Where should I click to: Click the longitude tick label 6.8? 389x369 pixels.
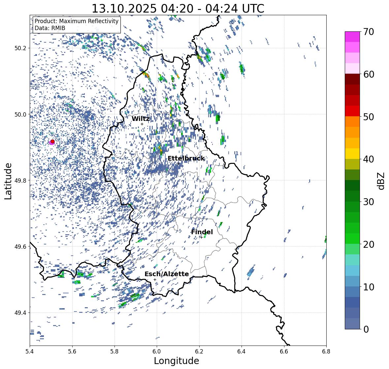[x=326, y=351]
